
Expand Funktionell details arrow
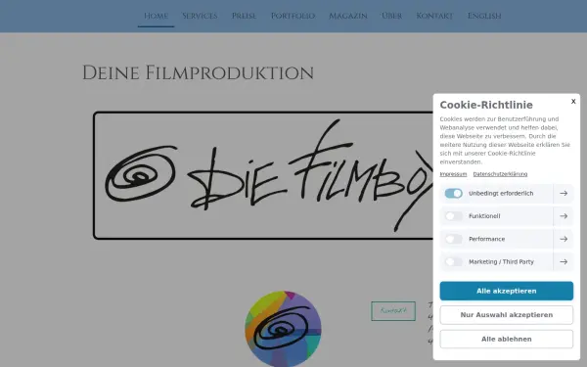pyautogui.click(x=564, y=216)
